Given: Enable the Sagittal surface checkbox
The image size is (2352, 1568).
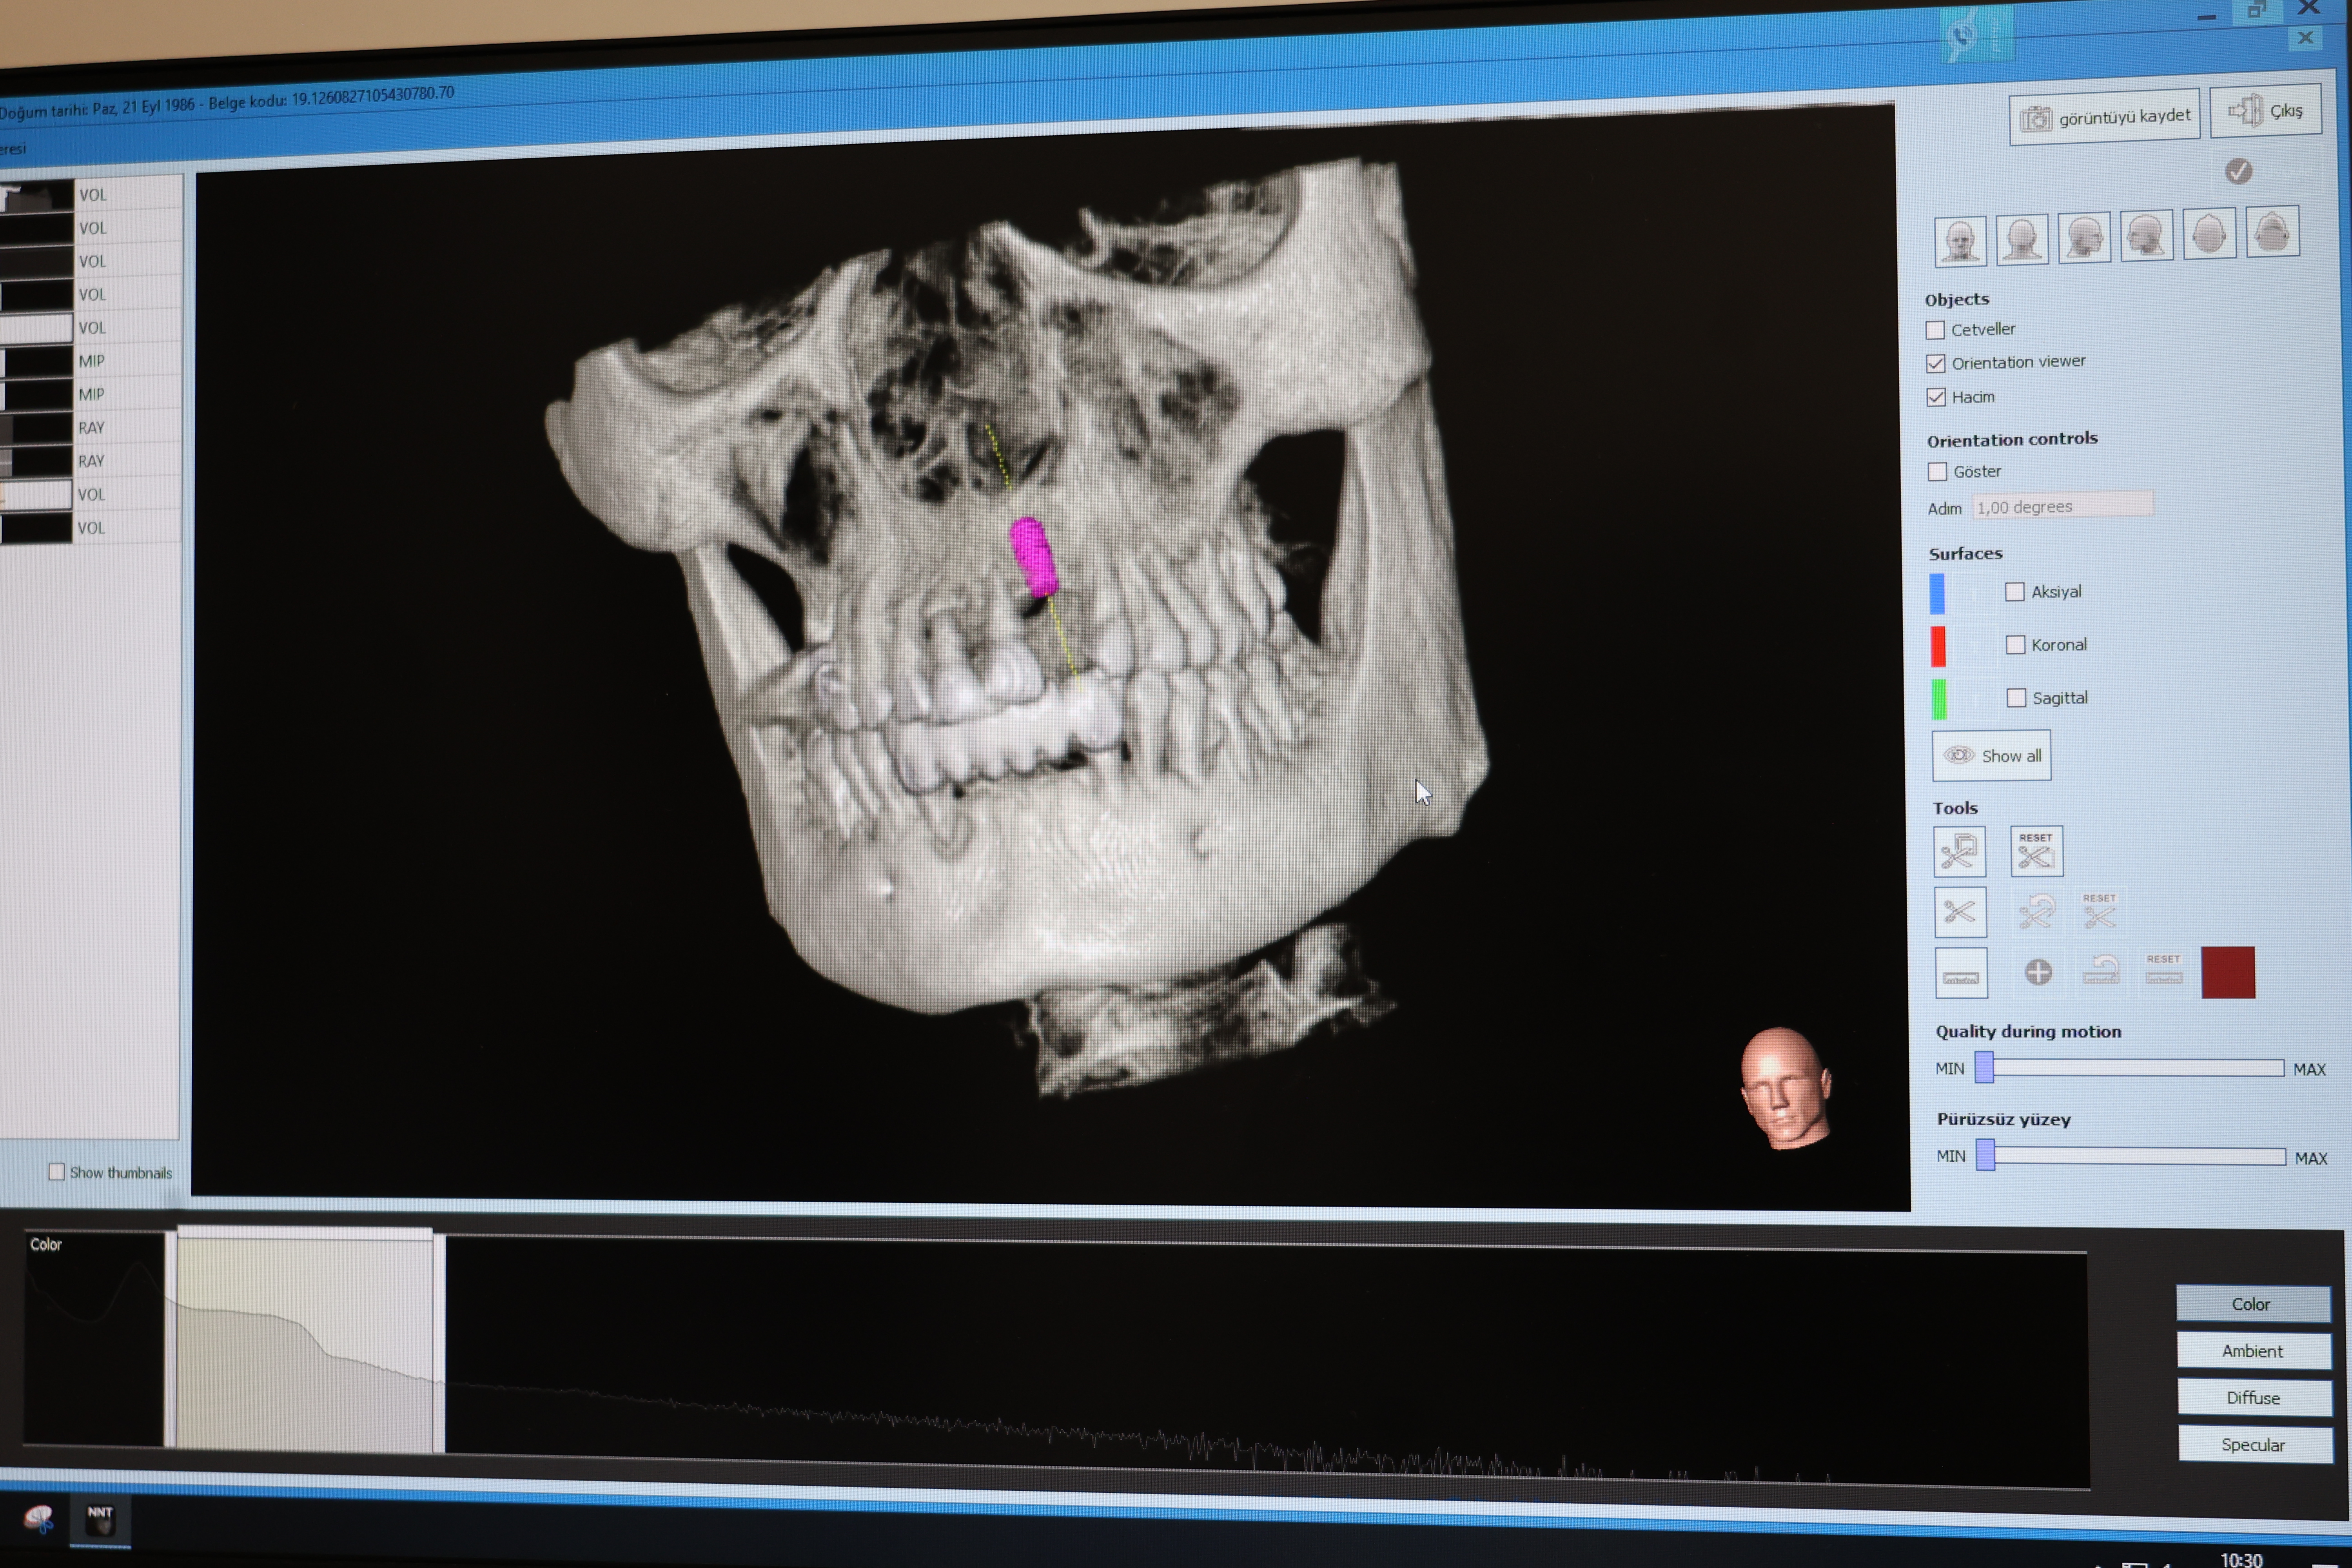Looking at the screenshot, I should (2017, 698).
